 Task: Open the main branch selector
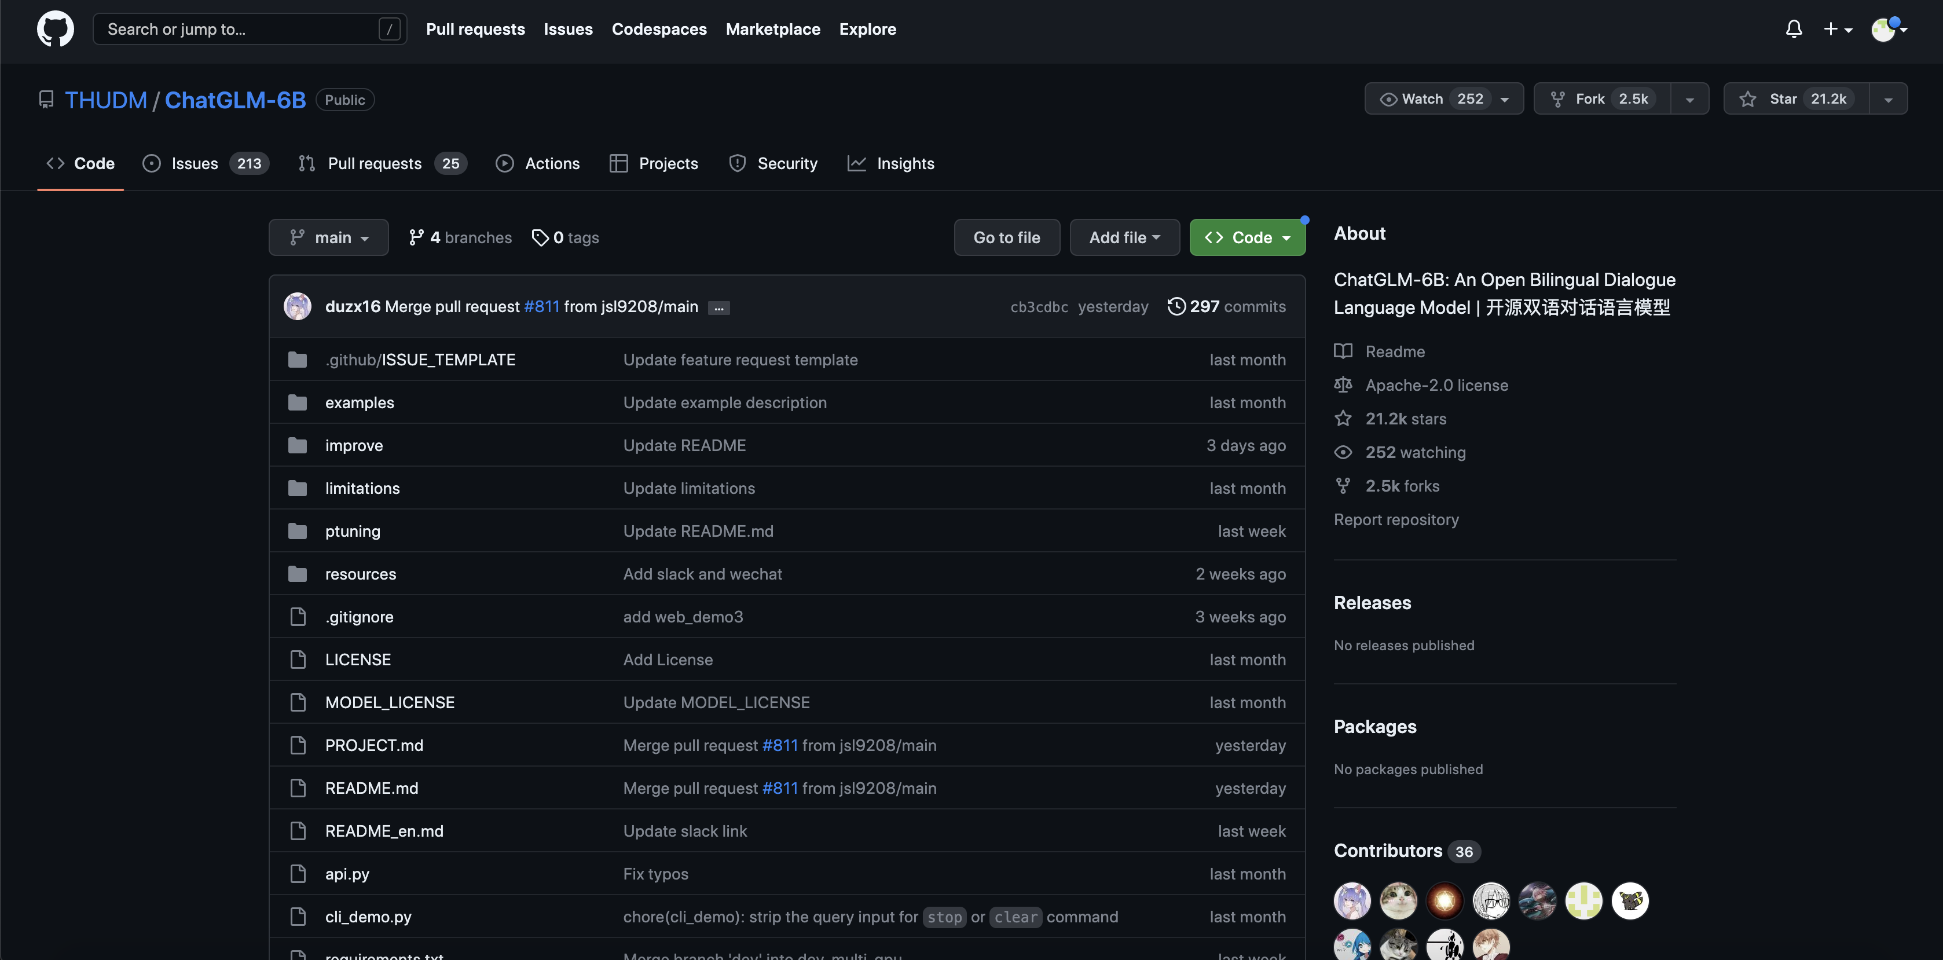pyautogui.click(x=329, y=237)
